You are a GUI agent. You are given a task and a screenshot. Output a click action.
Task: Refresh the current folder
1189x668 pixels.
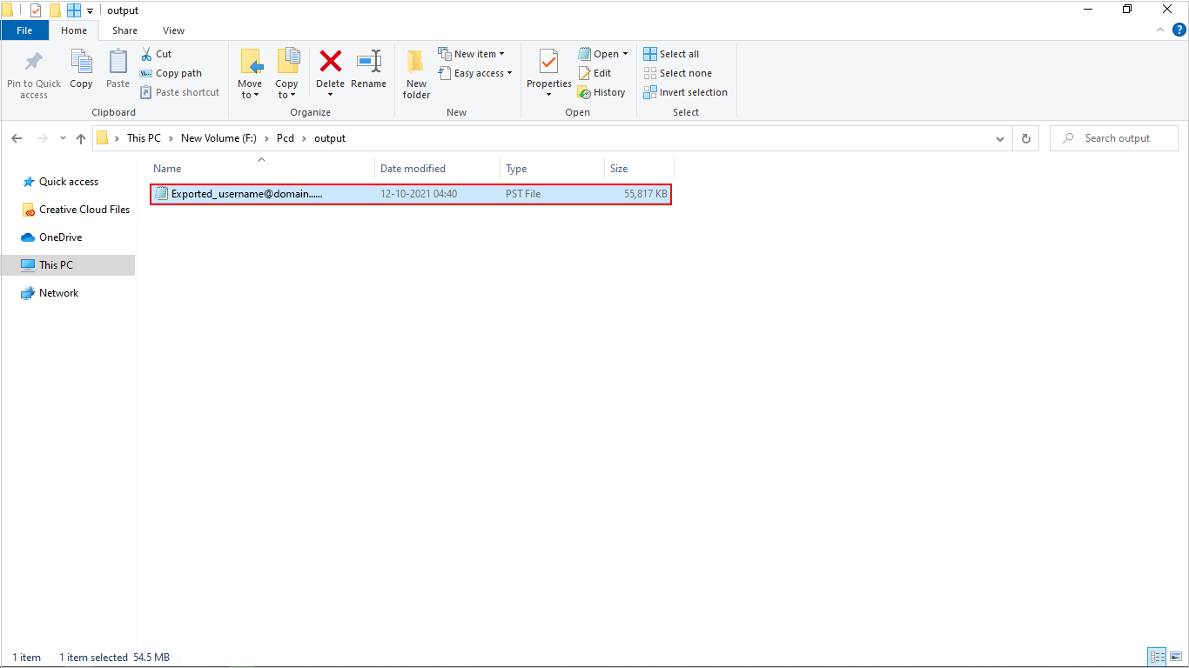(x=1025, y=138)
